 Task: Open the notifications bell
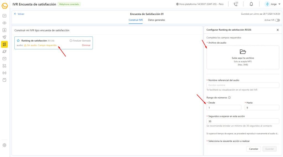[x=251, y=4]
